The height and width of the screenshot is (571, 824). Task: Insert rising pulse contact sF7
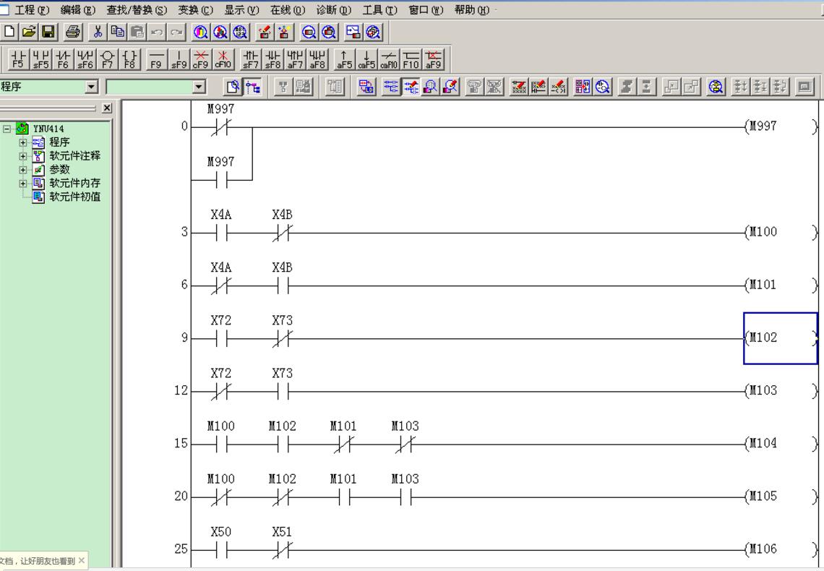coord(251,59)
